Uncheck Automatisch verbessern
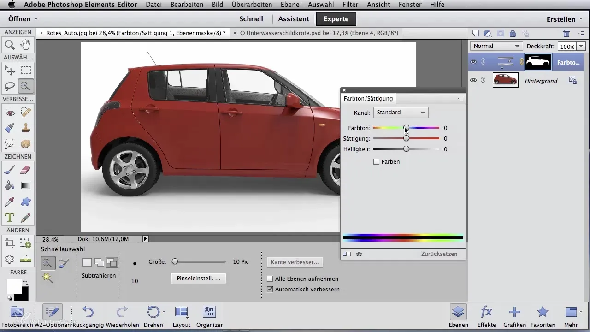 point(270,290)
